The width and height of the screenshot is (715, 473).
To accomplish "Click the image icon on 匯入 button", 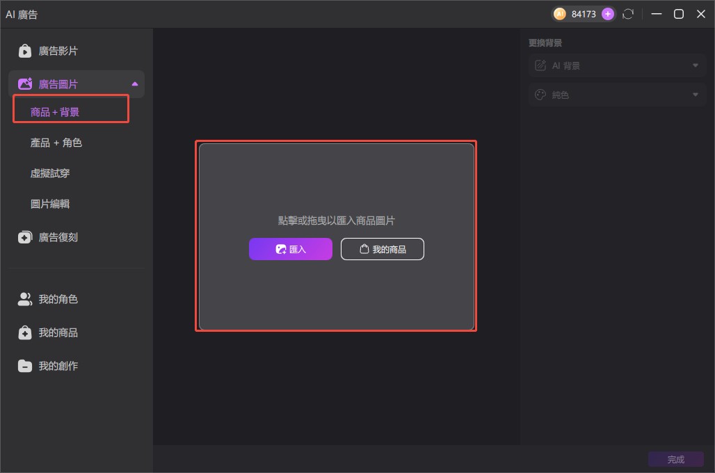I will pos(281,249).
